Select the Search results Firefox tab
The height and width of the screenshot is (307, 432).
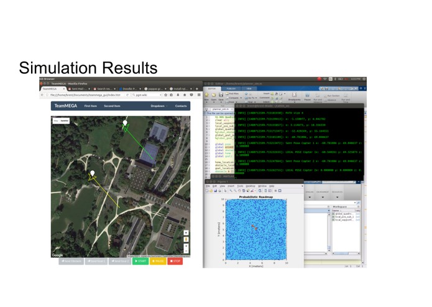[x=104, y=89]
